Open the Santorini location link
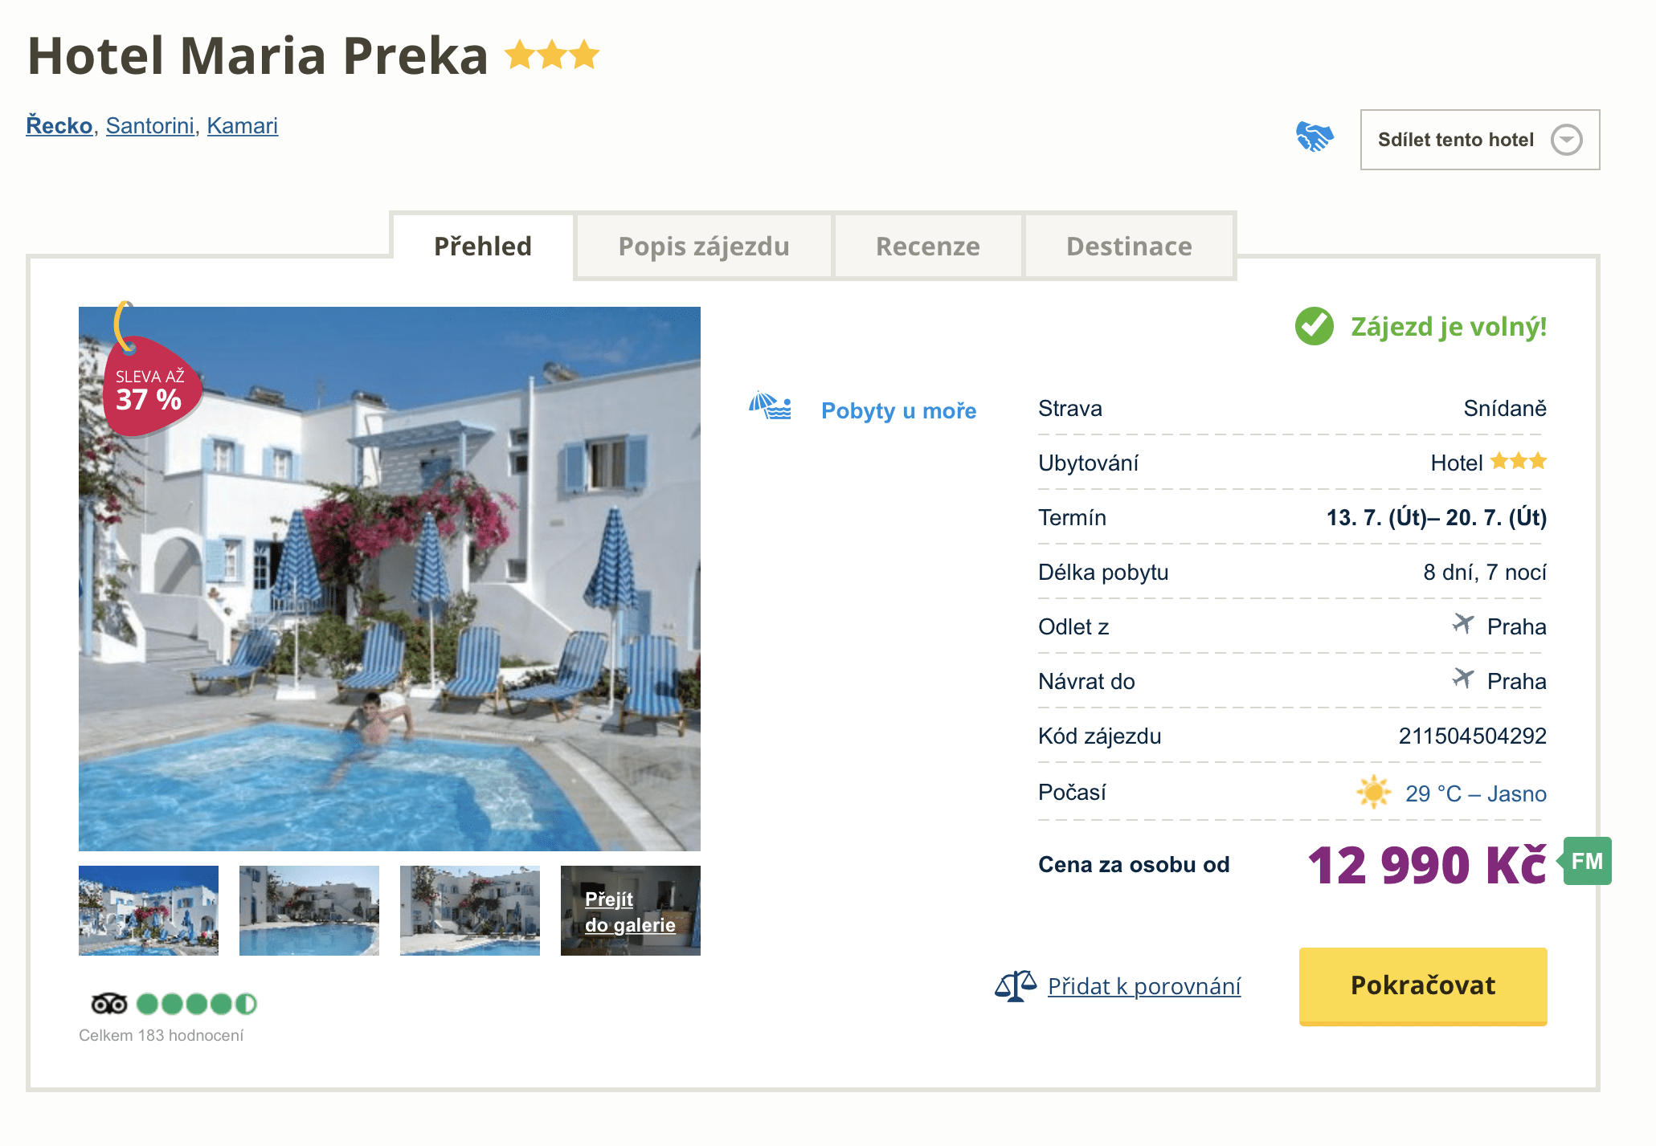Screen dimensions: 1656x1146 pos(150,126)
